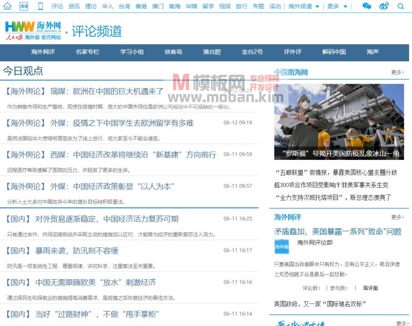Open 理论 in the top menu
The height and width of the screenshot is (326, 412).
click(x=91, y=6)
